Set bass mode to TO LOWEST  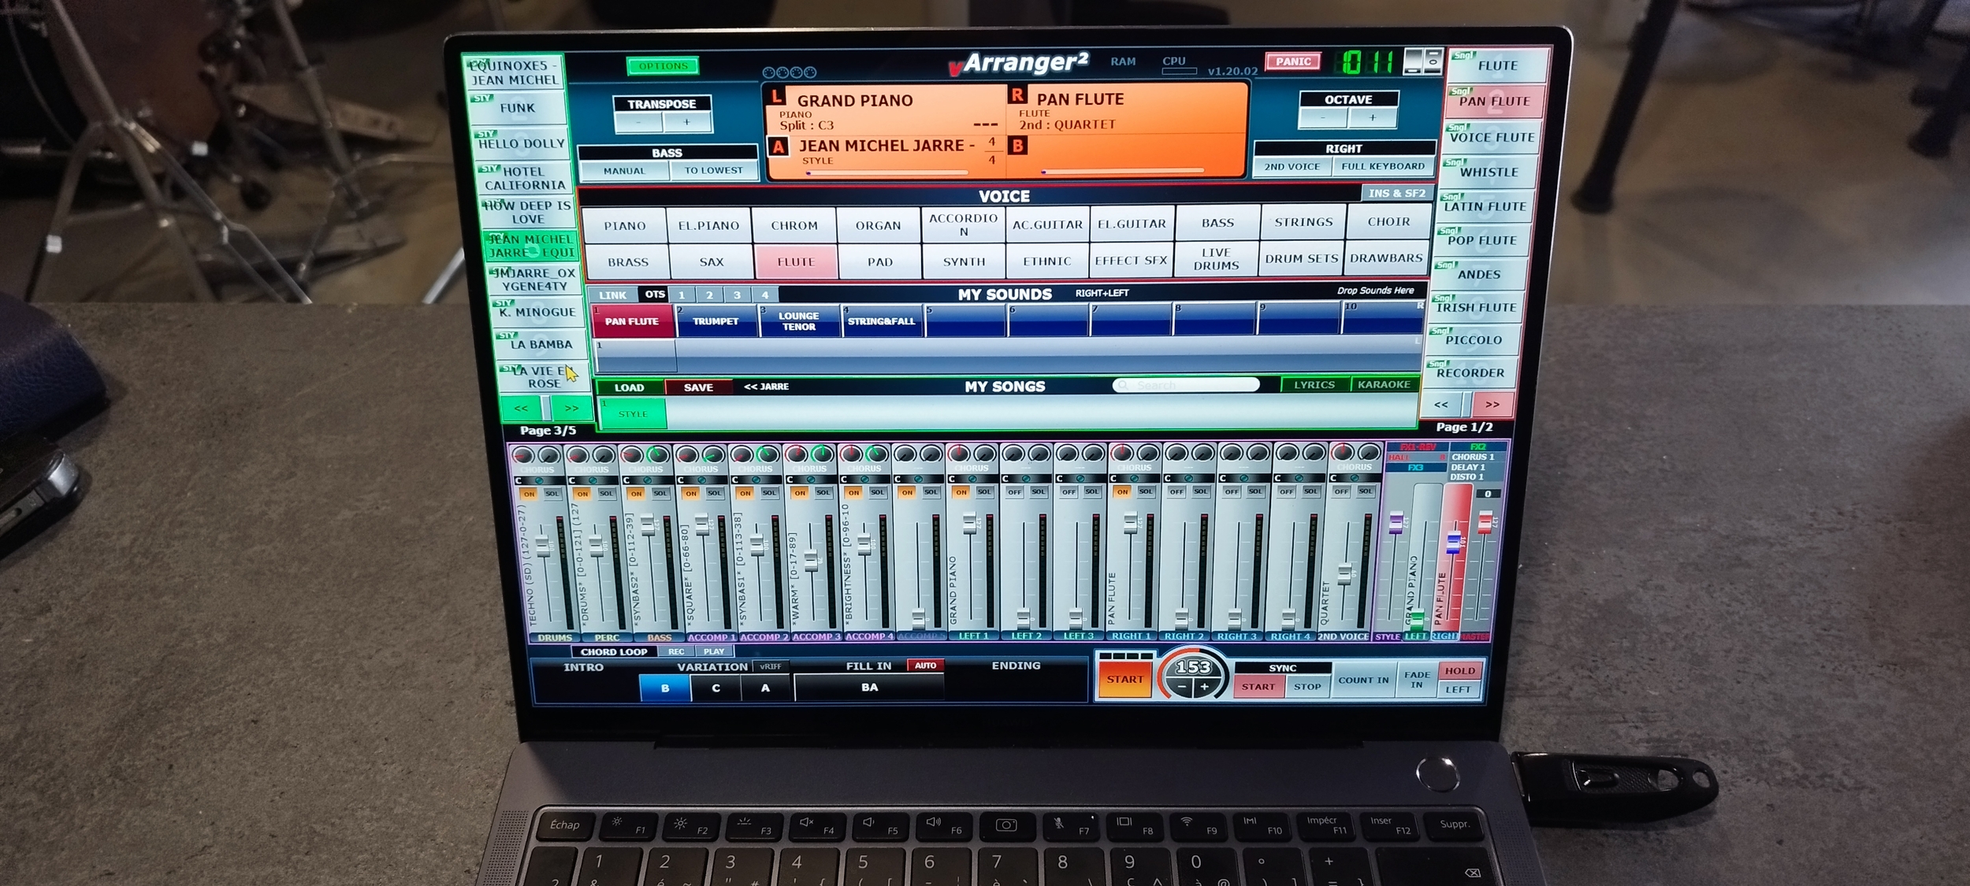coord(713,170)
